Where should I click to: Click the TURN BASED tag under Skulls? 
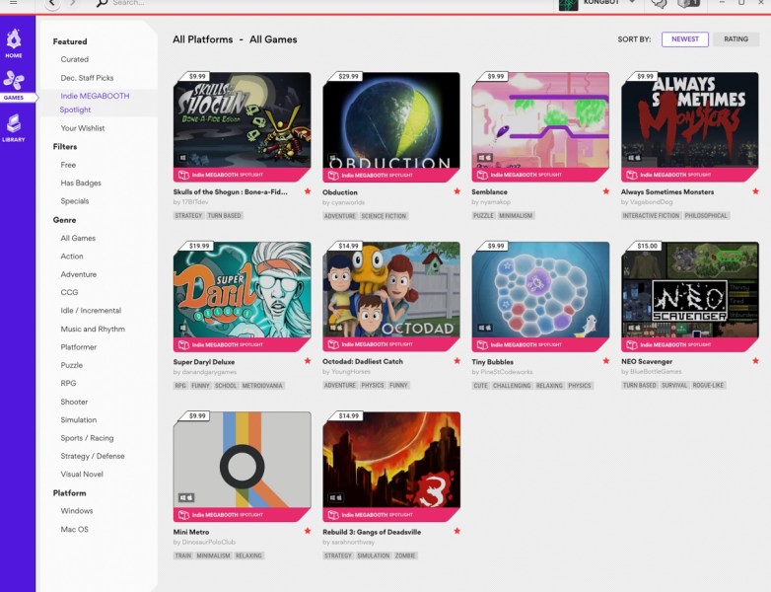click(224, 215)
